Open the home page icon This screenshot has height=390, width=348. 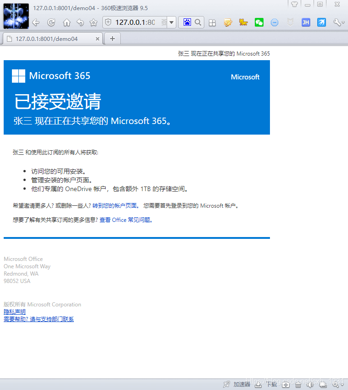[x=67, y=23]
